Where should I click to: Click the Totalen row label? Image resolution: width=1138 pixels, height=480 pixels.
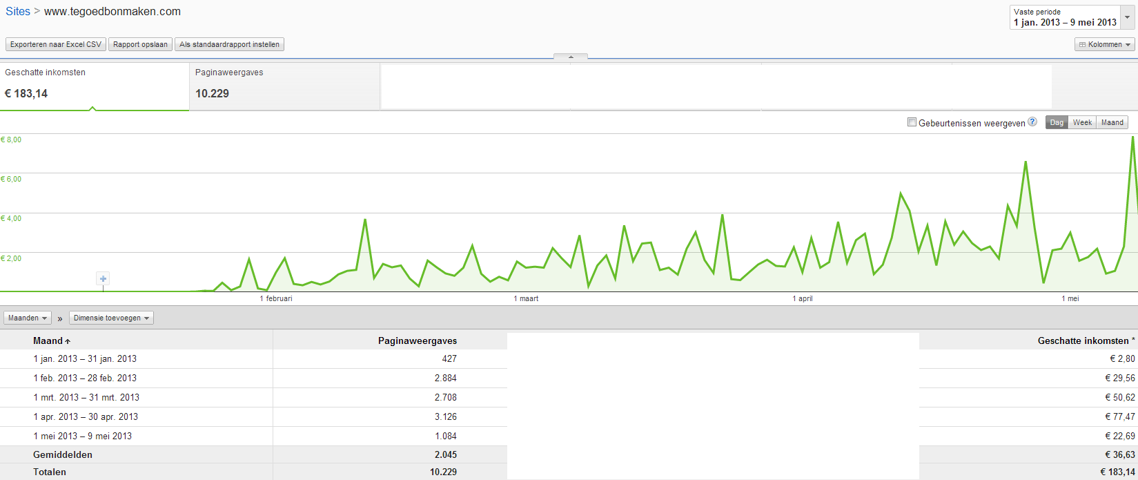pyautogui.click(x=50, y=472)
